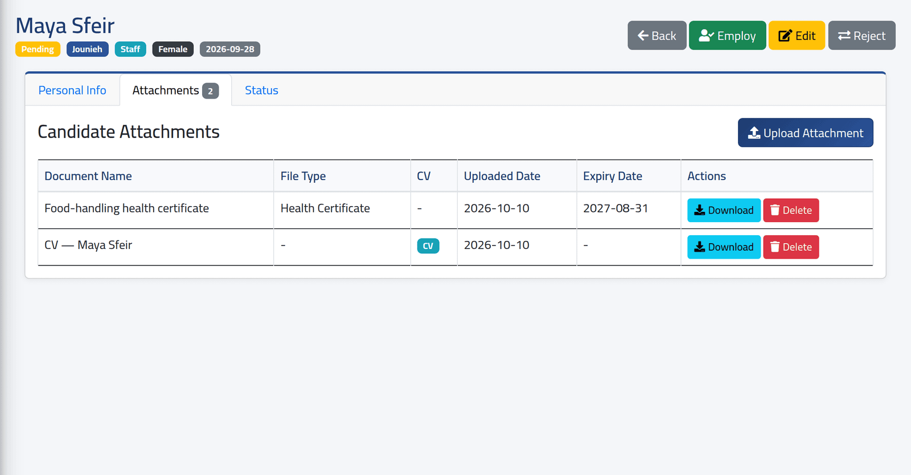Delete the CV — Maya Sfeir attachment

(791, 247)
